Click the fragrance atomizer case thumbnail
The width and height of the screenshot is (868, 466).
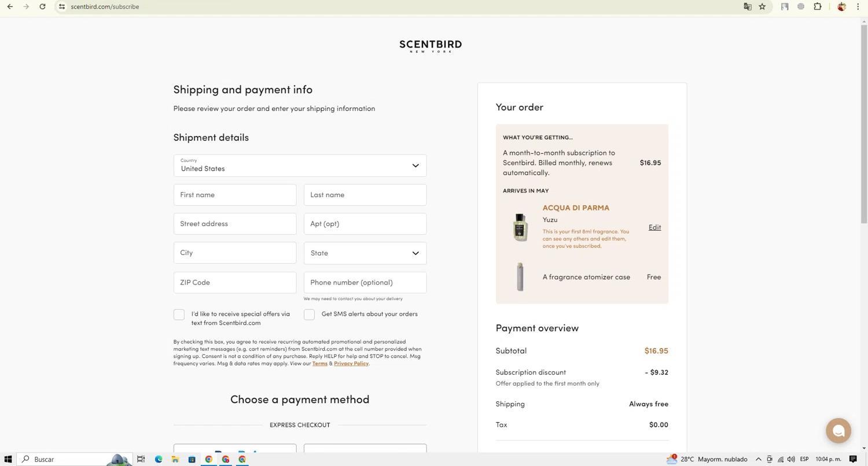[x=520, y=277]
